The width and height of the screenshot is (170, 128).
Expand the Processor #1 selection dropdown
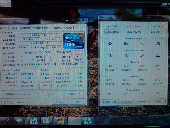pos(29,94)
